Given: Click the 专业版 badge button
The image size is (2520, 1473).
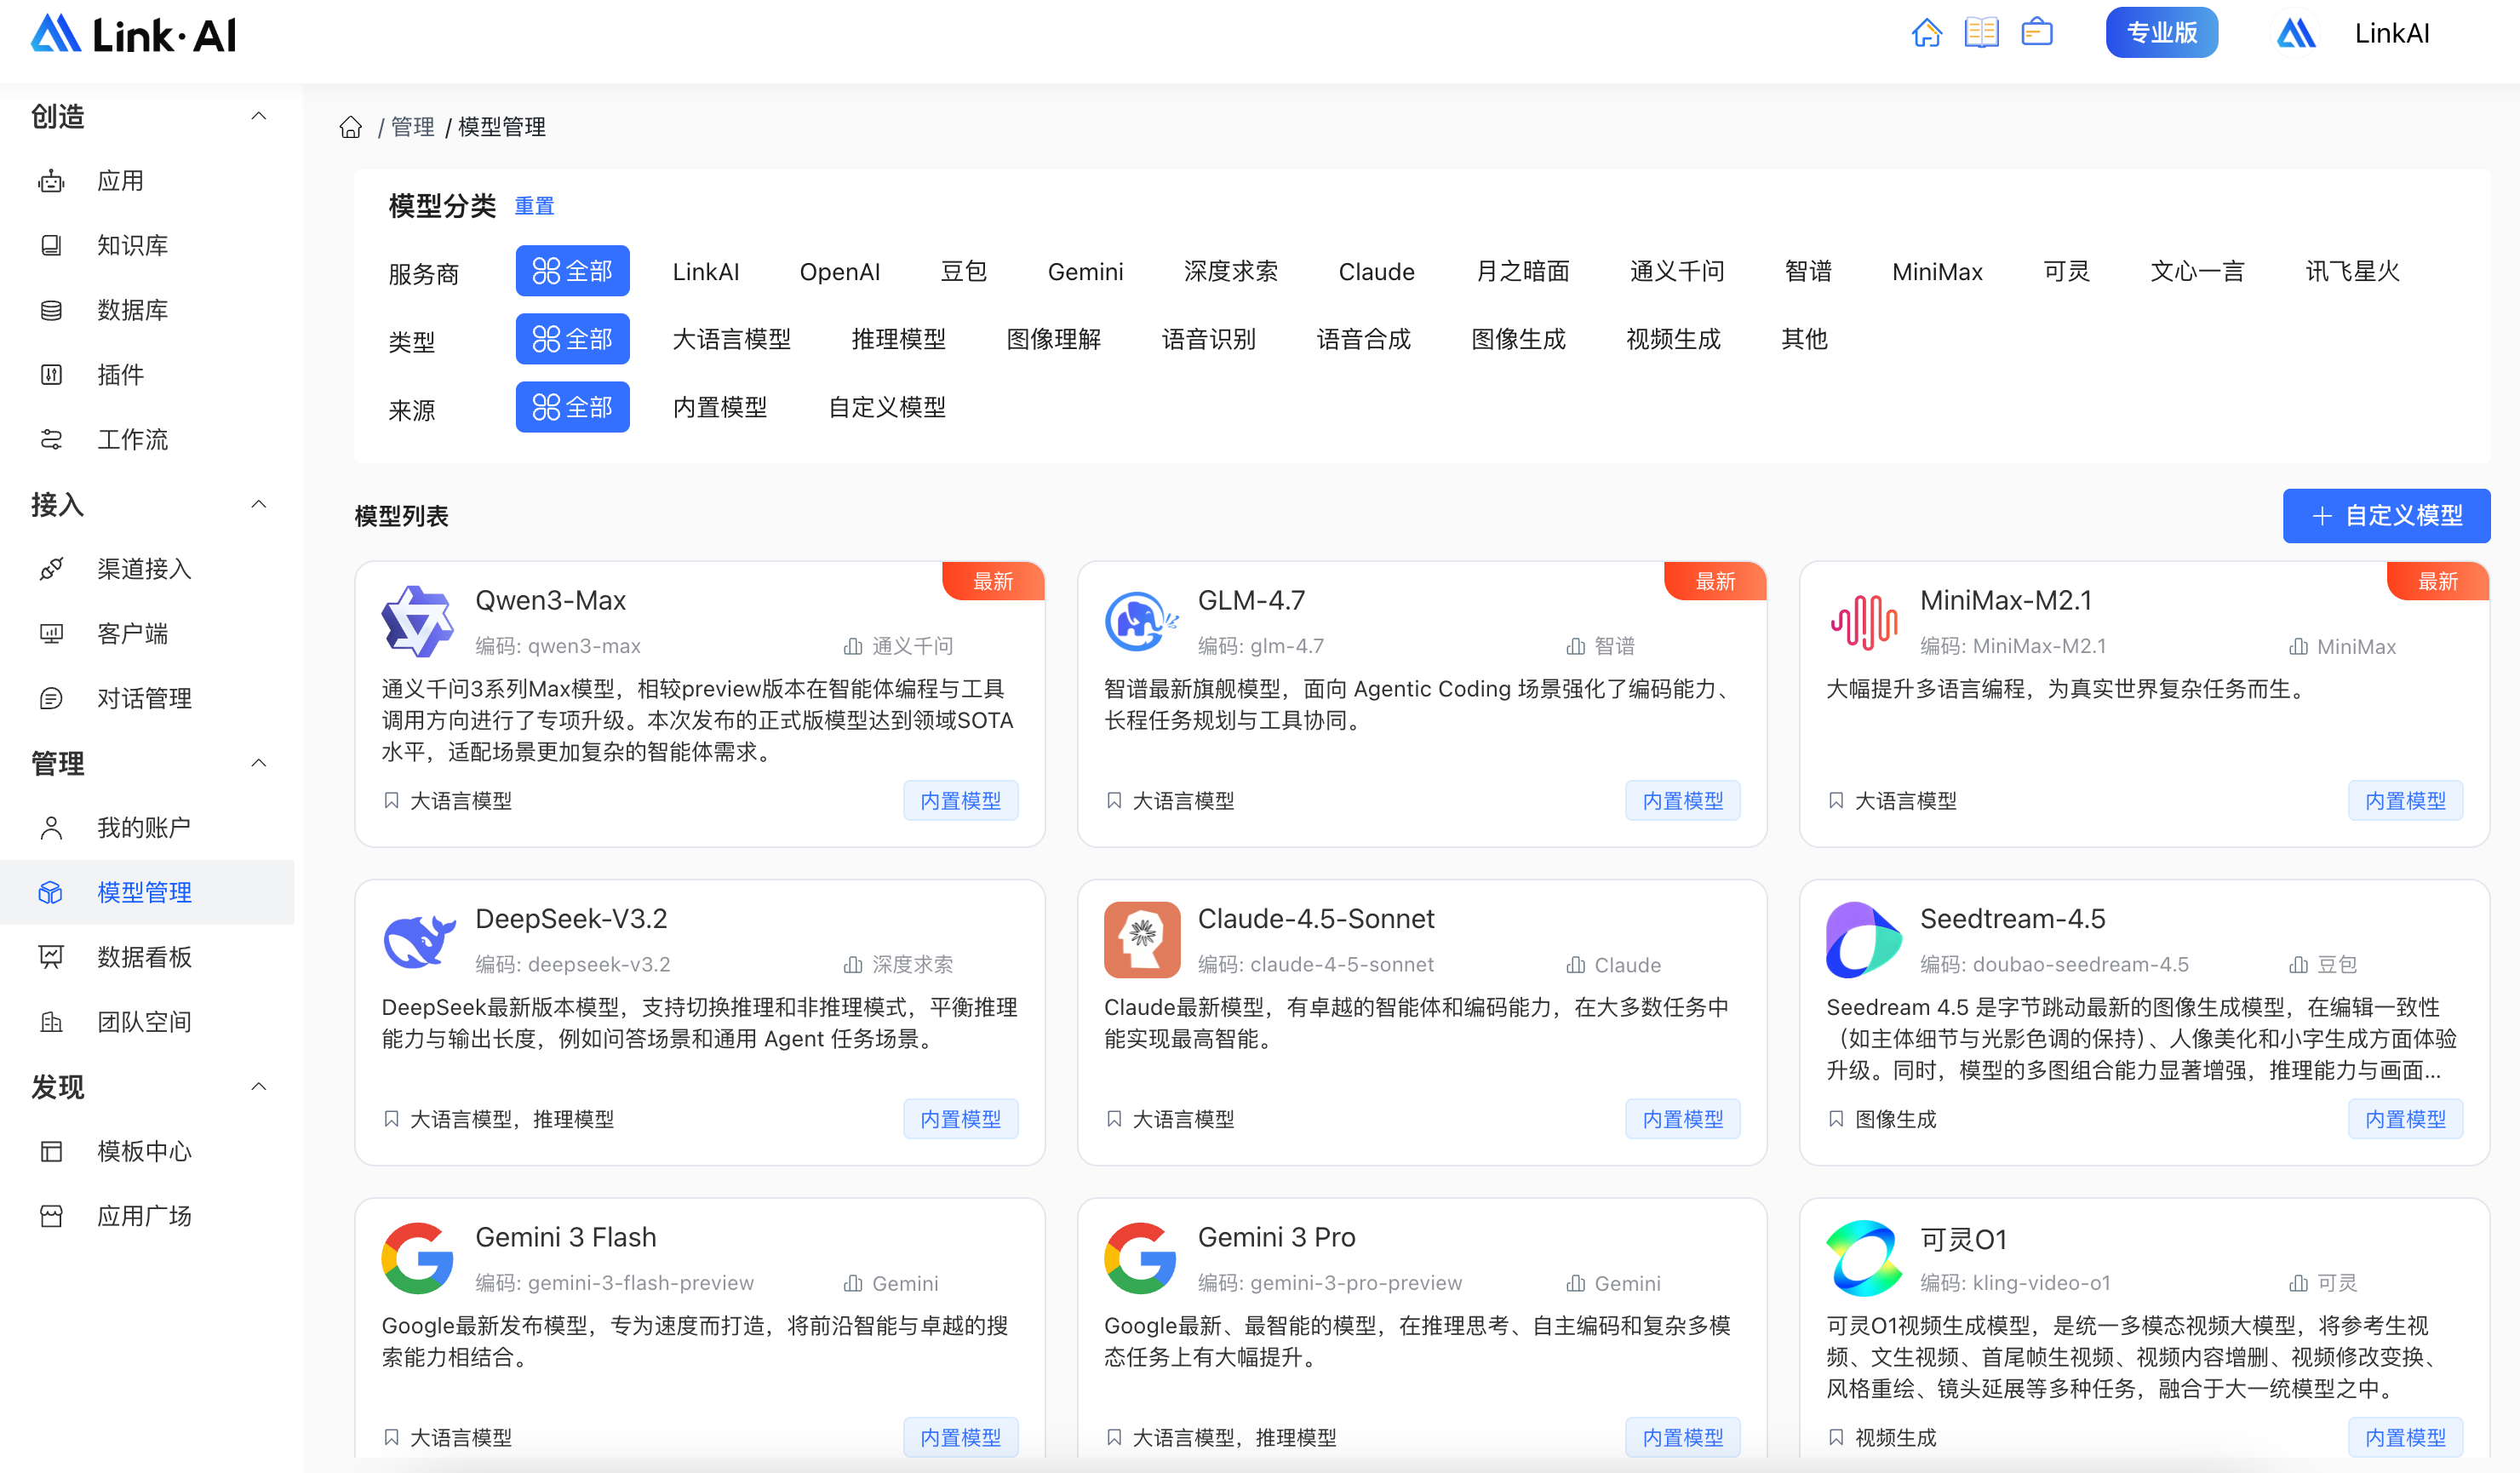Looking at the screenshot, I should (2161, 33).
